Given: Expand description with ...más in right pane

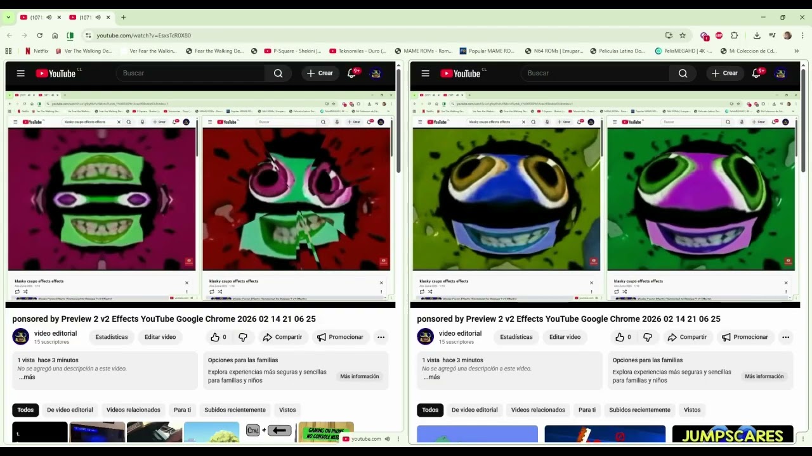Looking at the screenshot, I should click(x=431, y=377).
